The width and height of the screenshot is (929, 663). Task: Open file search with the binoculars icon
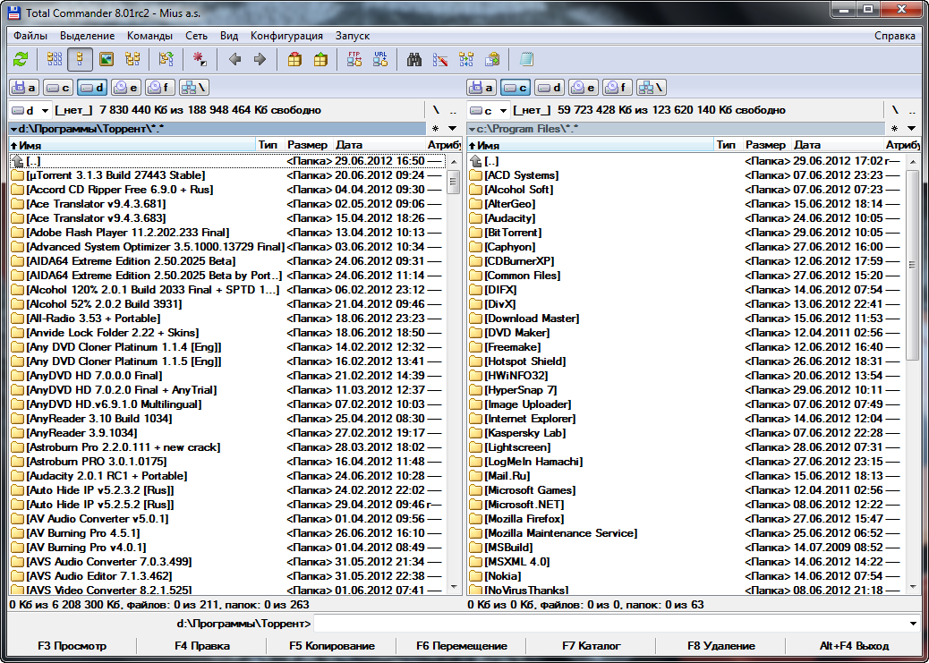[413, 59]
